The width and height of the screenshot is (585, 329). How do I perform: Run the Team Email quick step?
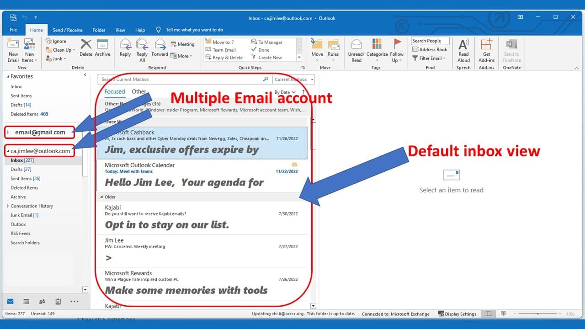(220, 50)
